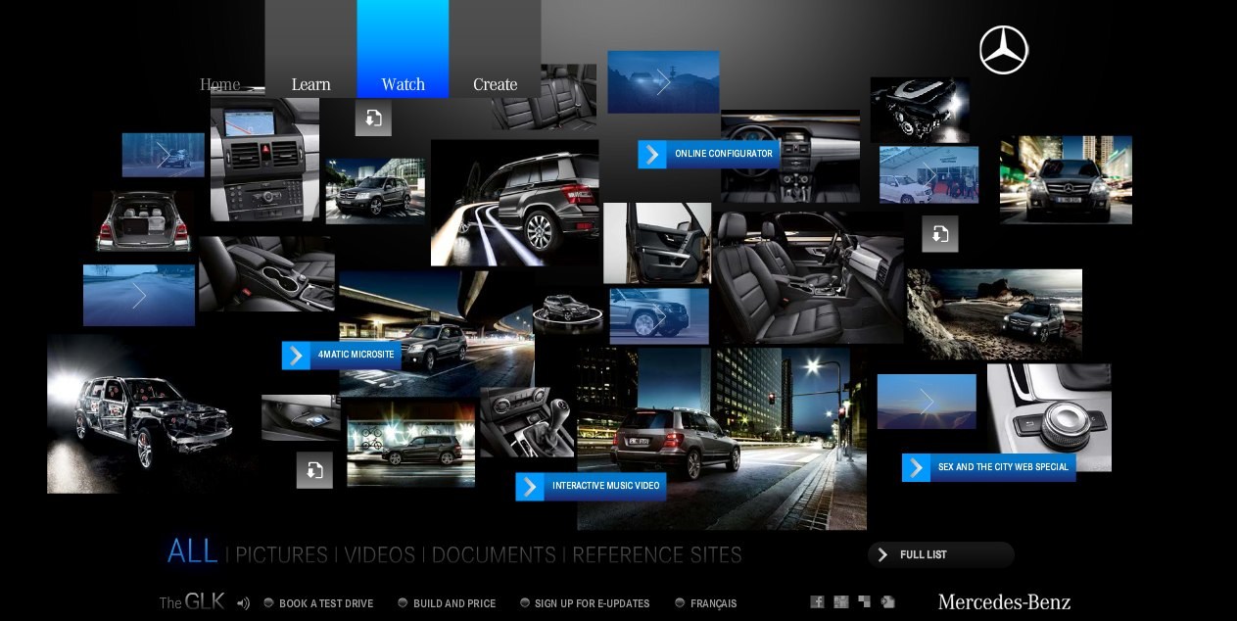This screenshot has width=1237, height=621.
Task: Play the small blue car video beside console photo
Action: click(x=163, y=155)
